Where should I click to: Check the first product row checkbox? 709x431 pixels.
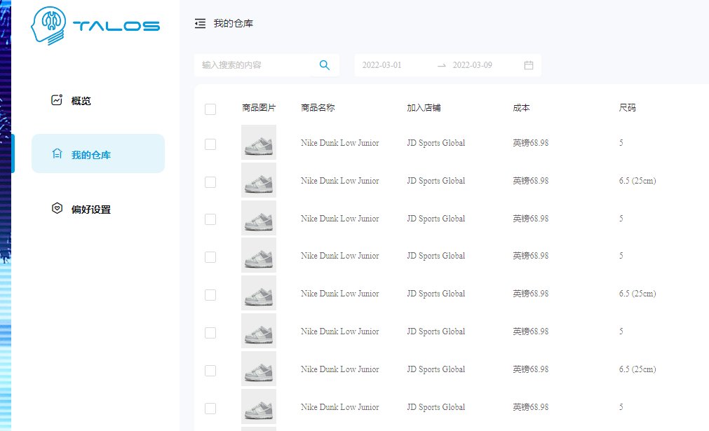(210, 144)
